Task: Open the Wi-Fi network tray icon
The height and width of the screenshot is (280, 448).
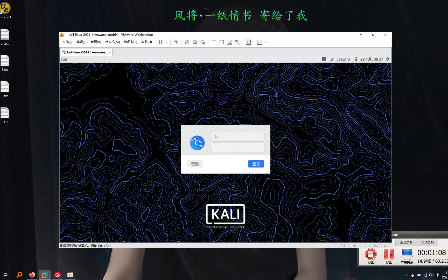Action: tap(425, 275)
